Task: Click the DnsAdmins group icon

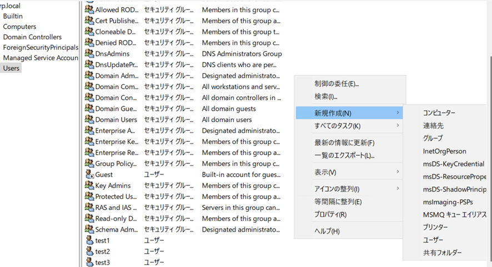Action: 89,54
